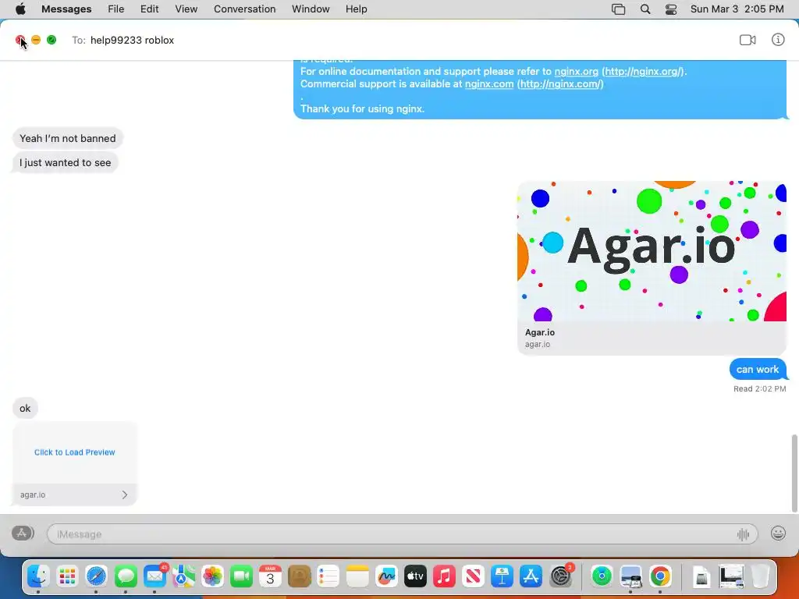Open News from the dock
Screen dimensions: 799x599
[473, 576]
